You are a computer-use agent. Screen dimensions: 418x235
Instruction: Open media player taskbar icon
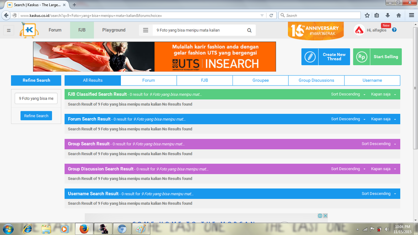[x=64, y=229]
